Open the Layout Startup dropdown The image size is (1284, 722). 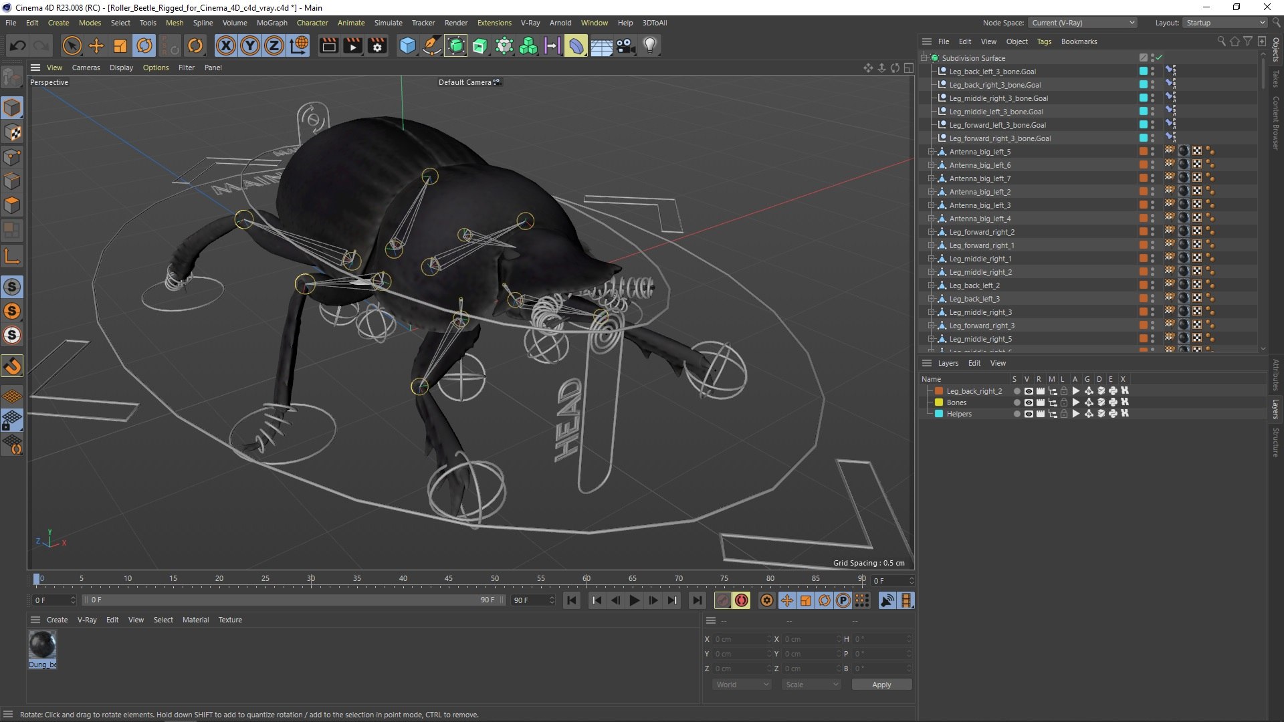coord(1225,23)
